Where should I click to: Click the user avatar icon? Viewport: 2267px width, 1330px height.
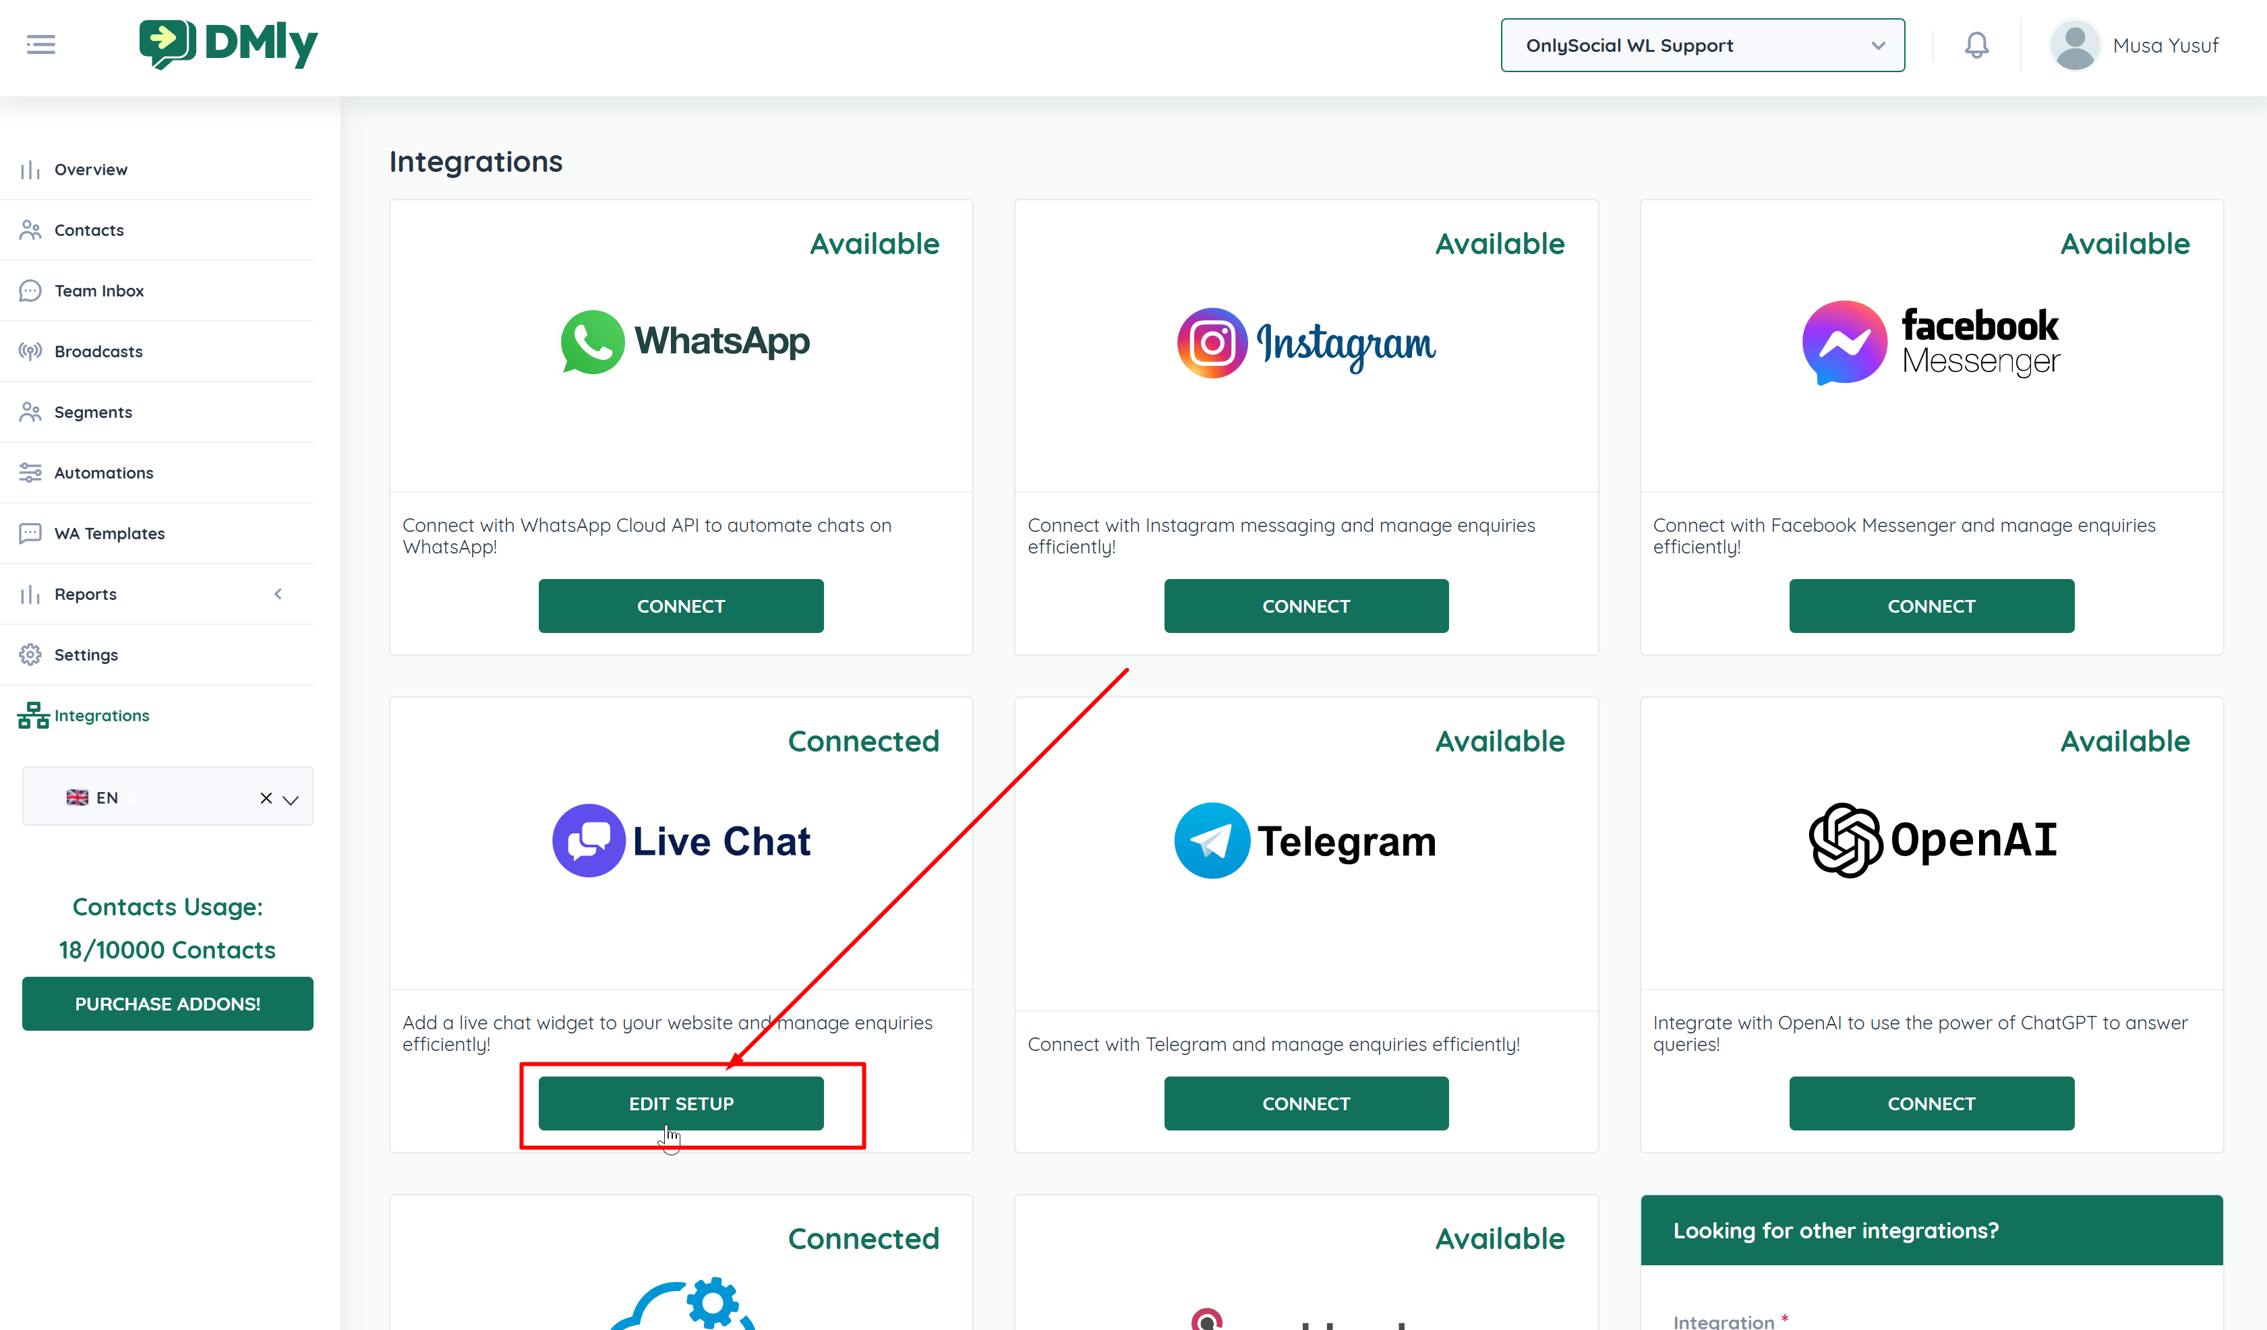[2074, 45]
